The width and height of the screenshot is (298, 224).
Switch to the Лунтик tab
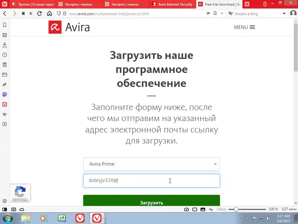33,4
